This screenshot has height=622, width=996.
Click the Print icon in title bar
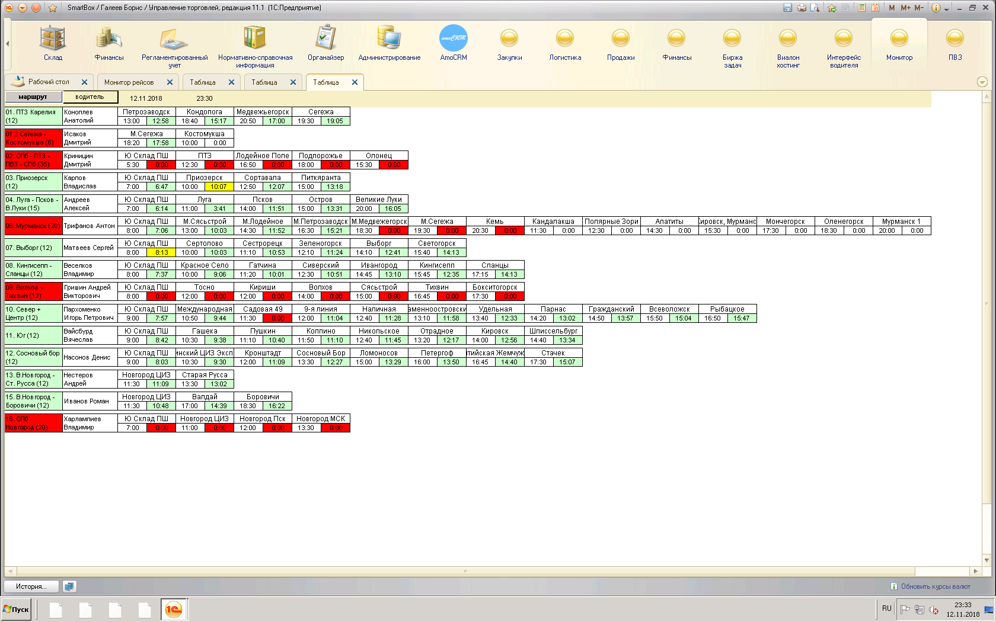(x=802, y=8)
